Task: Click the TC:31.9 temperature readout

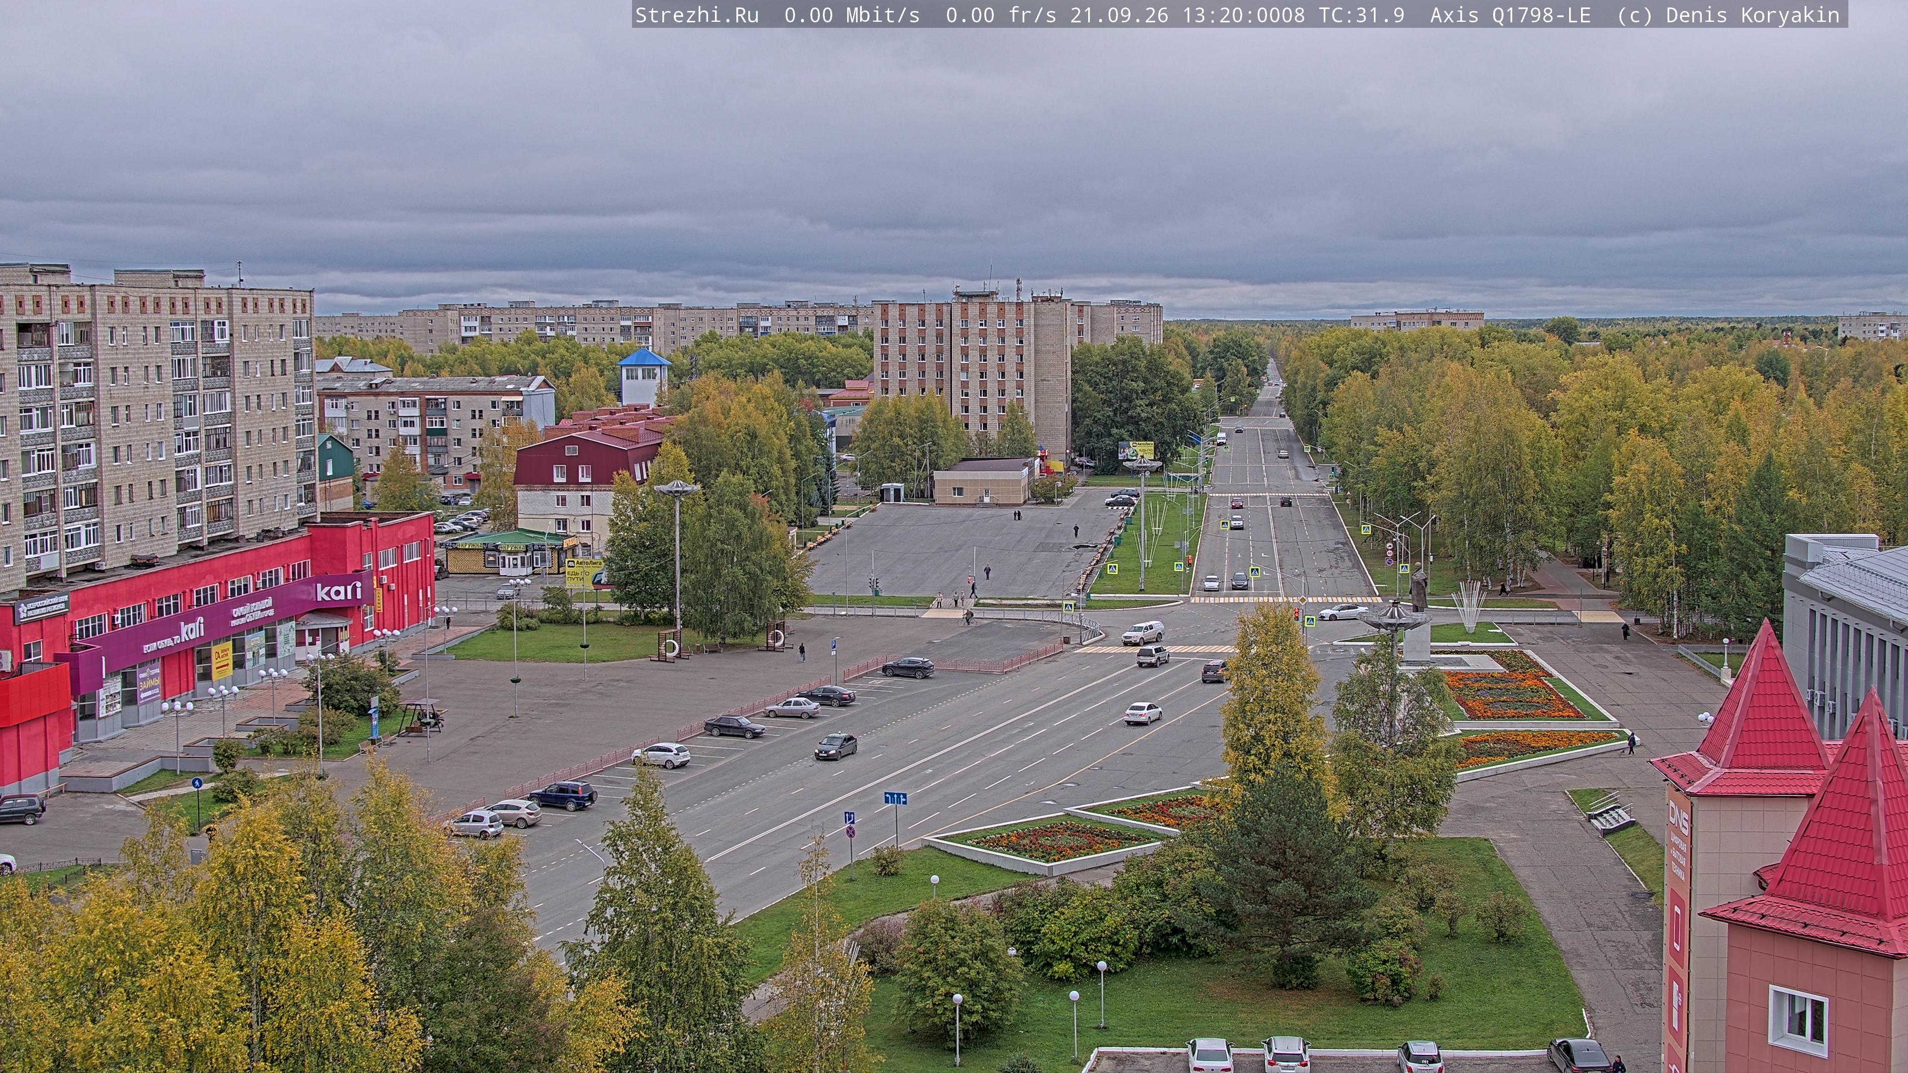Action: pyautogui.click(x=1361, y=15)
